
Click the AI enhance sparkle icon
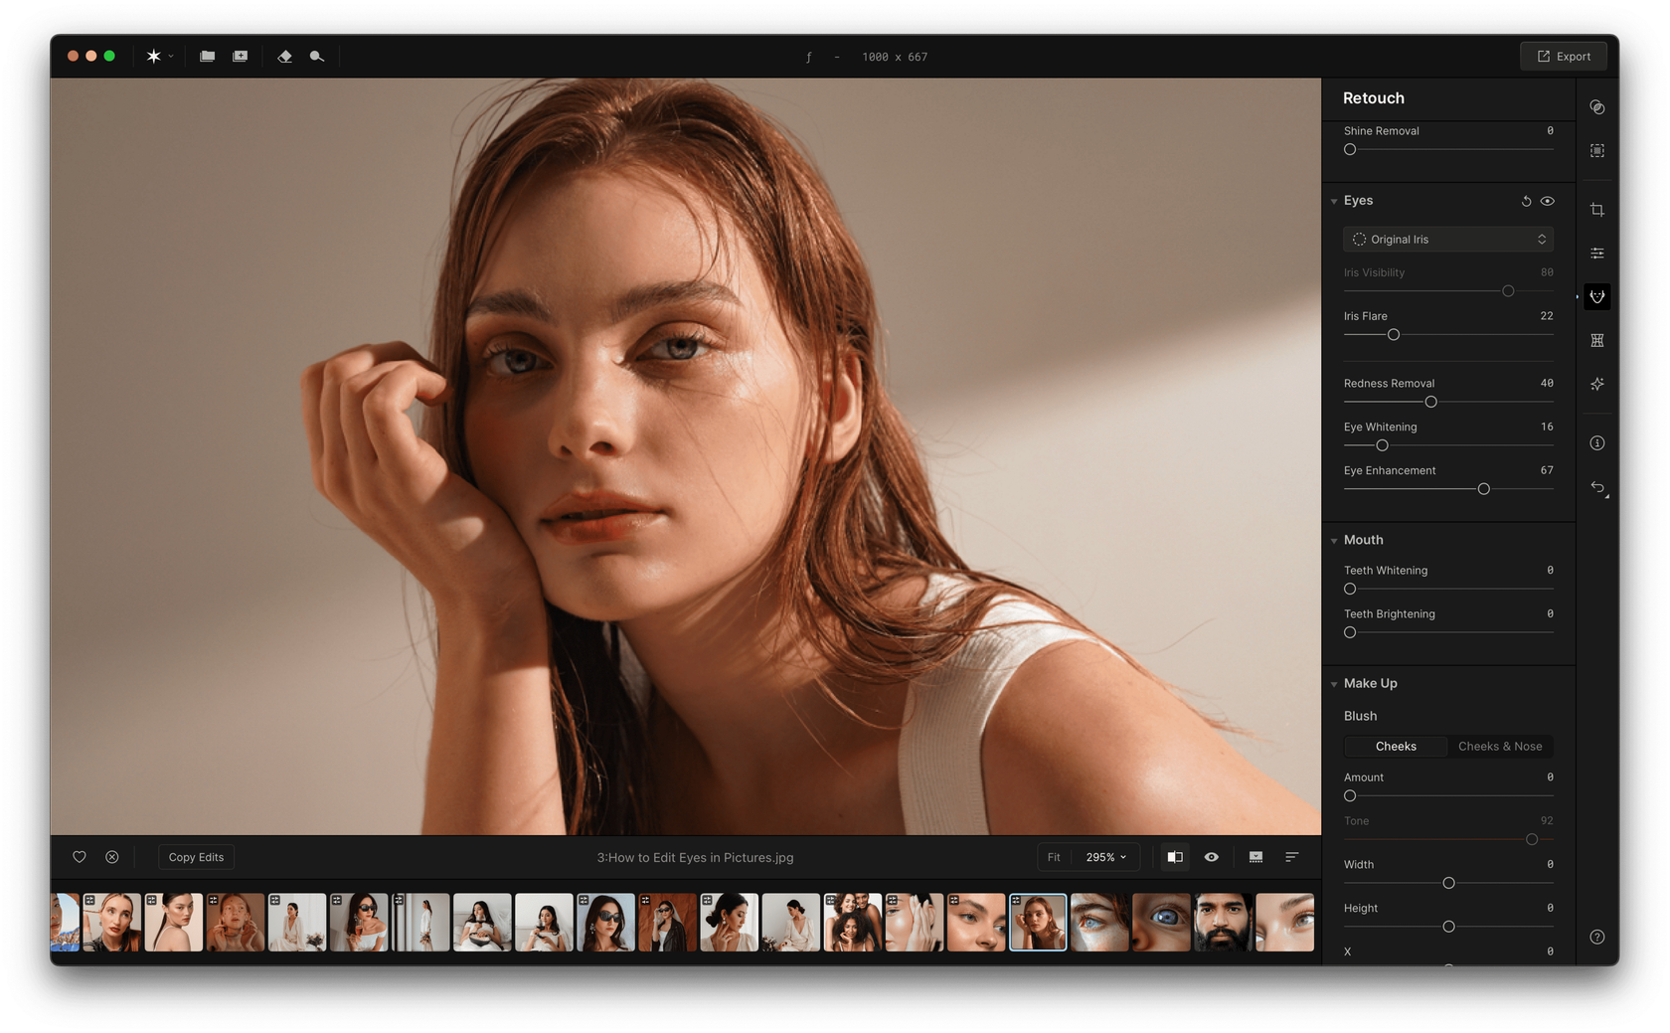click(1597, 384)
